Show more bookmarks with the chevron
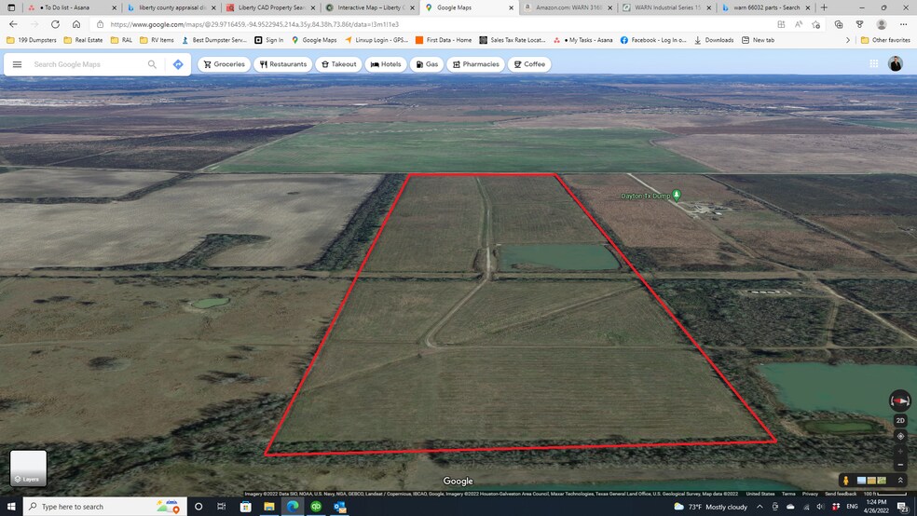917x516 pixels. (848, 40)
